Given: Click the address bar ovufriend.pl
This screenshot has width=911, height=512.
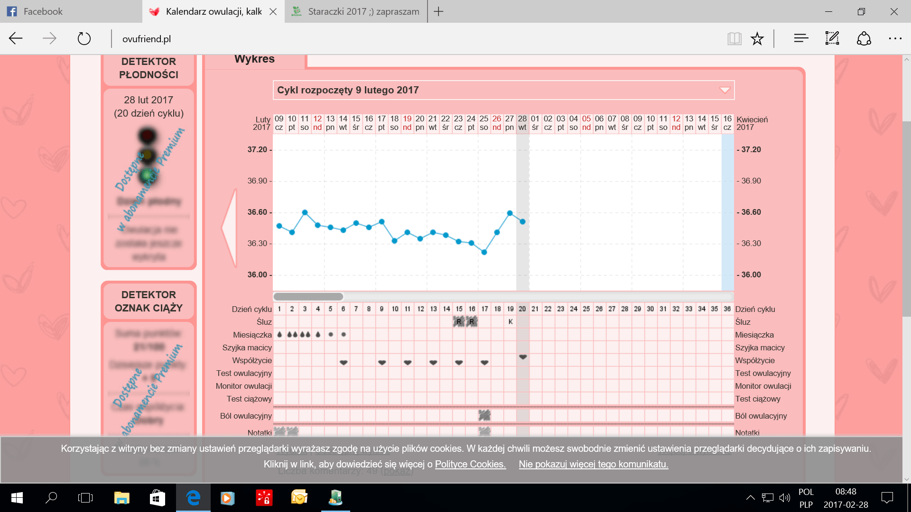Looking at the screenshot, I should (147, 39).
